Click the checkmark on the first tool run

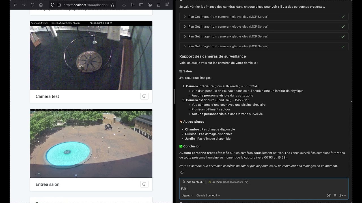click(x=343, y=17)
